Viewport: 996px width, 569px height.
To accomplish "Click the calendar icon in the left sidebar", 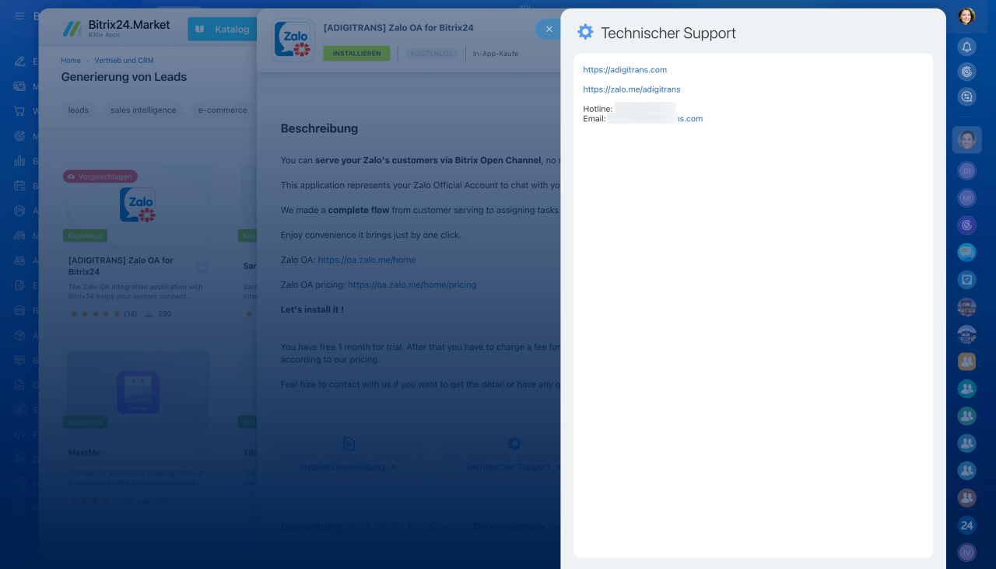I will click(x=19, y=186).
